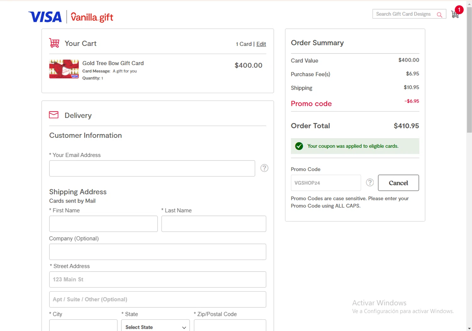Click the search magnifier icon
This screenshot has width=472, height=331.
click(439, 14)
